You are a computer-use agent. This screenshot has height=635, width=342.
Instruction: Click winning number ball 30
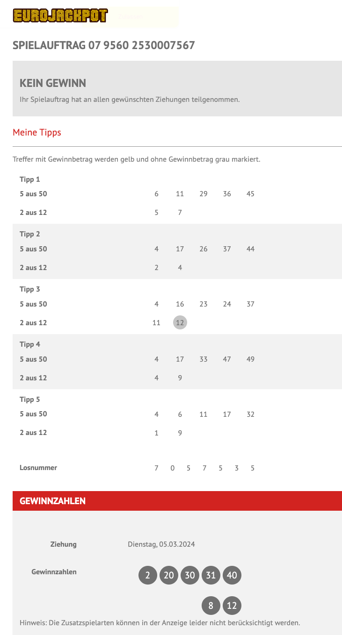[x=190, y=575]
